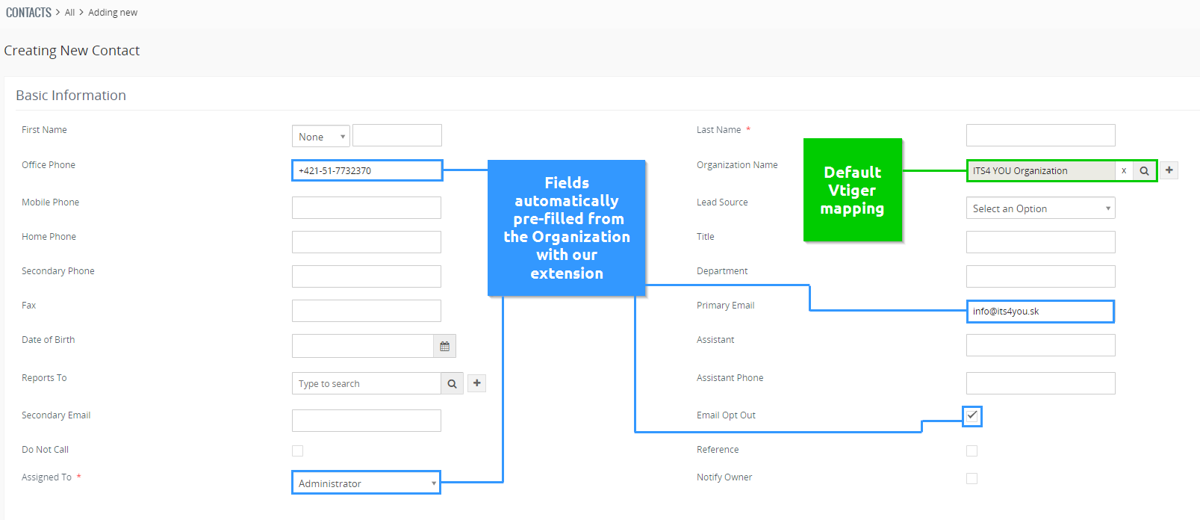Go to CONTACTS module in breadcrumb

point(28,13)
